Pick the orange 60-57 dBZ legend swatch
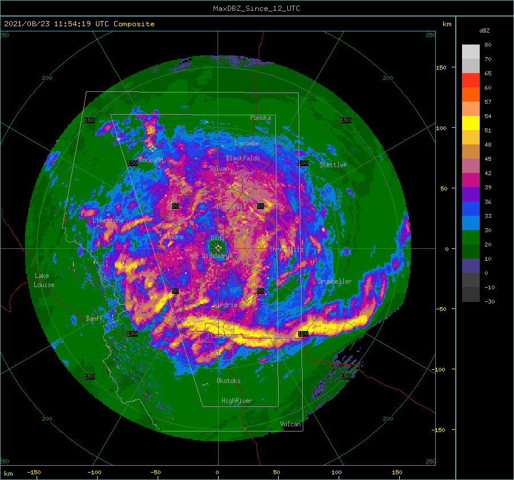Image resolution: width=514 pixels, height=480 pixels. [471, 95]
